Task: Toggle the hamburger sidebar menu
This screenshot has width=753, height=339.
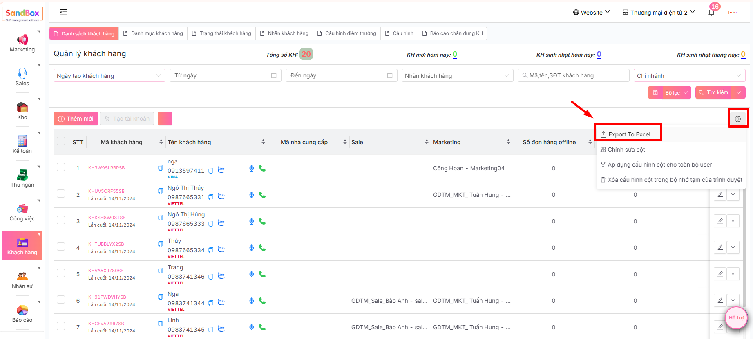Action: click(63, 12)
